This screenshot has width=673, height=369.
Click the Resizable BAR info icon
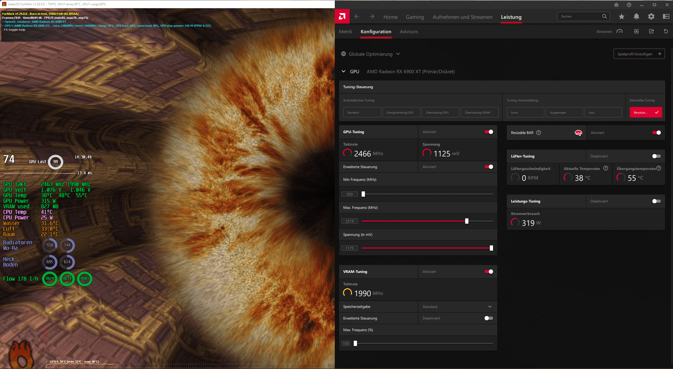pyautogui.click(x=539, y=133)
